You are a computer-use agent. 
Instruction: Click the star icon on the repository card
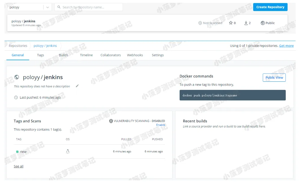pos(231,23)
